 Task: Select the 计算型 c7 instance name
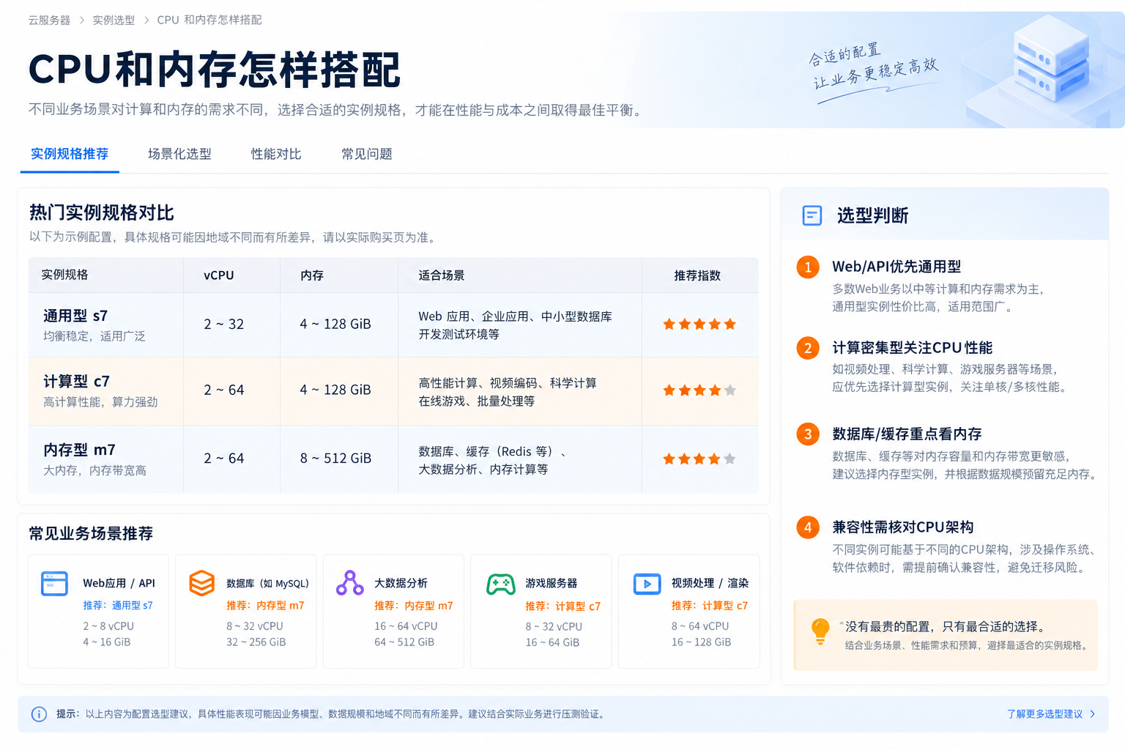(x=76, y=382)
